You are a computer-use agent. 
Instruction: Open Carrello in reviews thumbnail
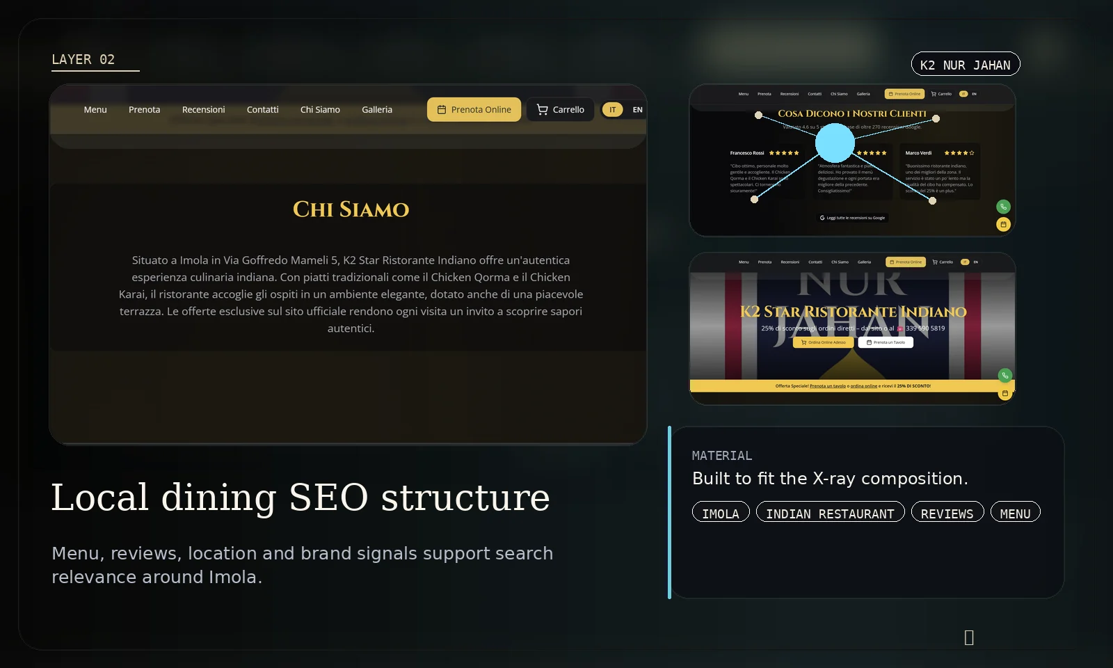(x=941, y=94)
